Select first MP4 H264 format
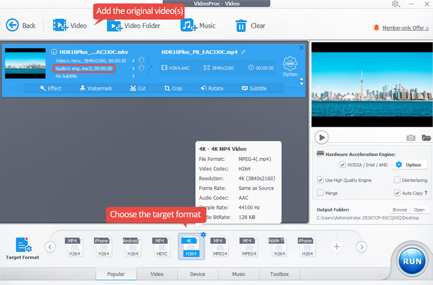This screenshot has height=285, width=433. [x=75, y=247]
